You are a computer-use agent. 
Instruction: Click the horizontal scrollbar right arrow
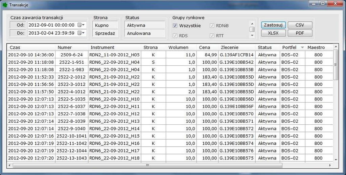pyautogui.click(x=330, y=165)
